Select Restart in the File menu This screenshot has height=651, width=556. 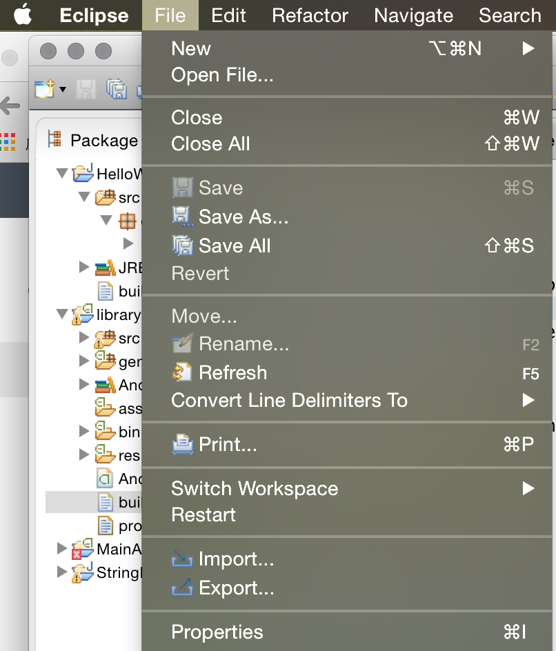coord(347,515)
